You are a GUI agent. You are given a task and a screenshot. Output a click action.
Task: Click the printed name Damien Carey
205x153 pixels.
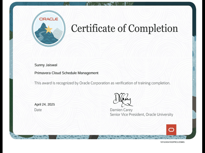(121, 110)
